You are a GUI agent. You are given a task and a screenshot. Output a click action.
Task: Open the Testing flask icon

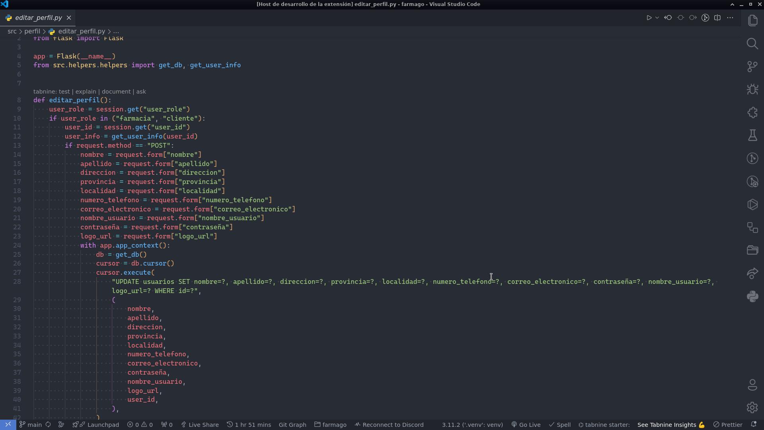click(x=752, y=135)
